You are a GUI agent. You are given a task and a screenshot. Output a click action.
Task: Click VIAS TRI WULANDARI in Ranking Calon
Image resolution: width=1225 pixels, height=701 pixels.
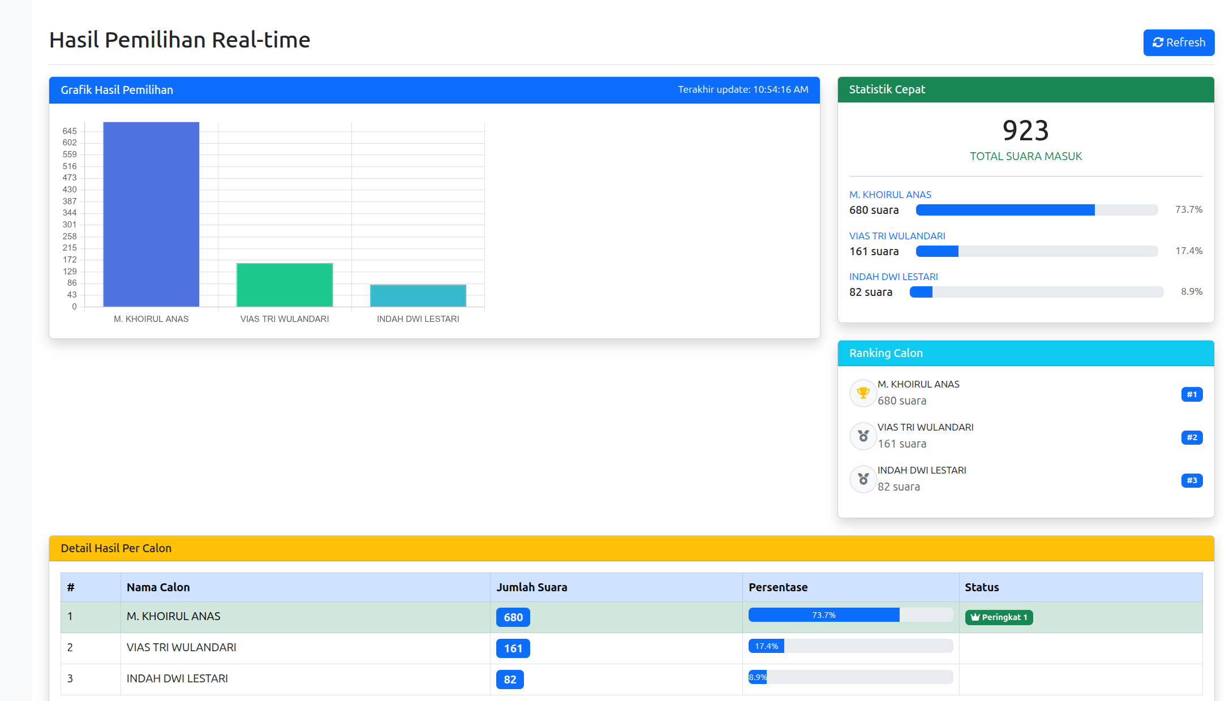(x=926, y=427)
